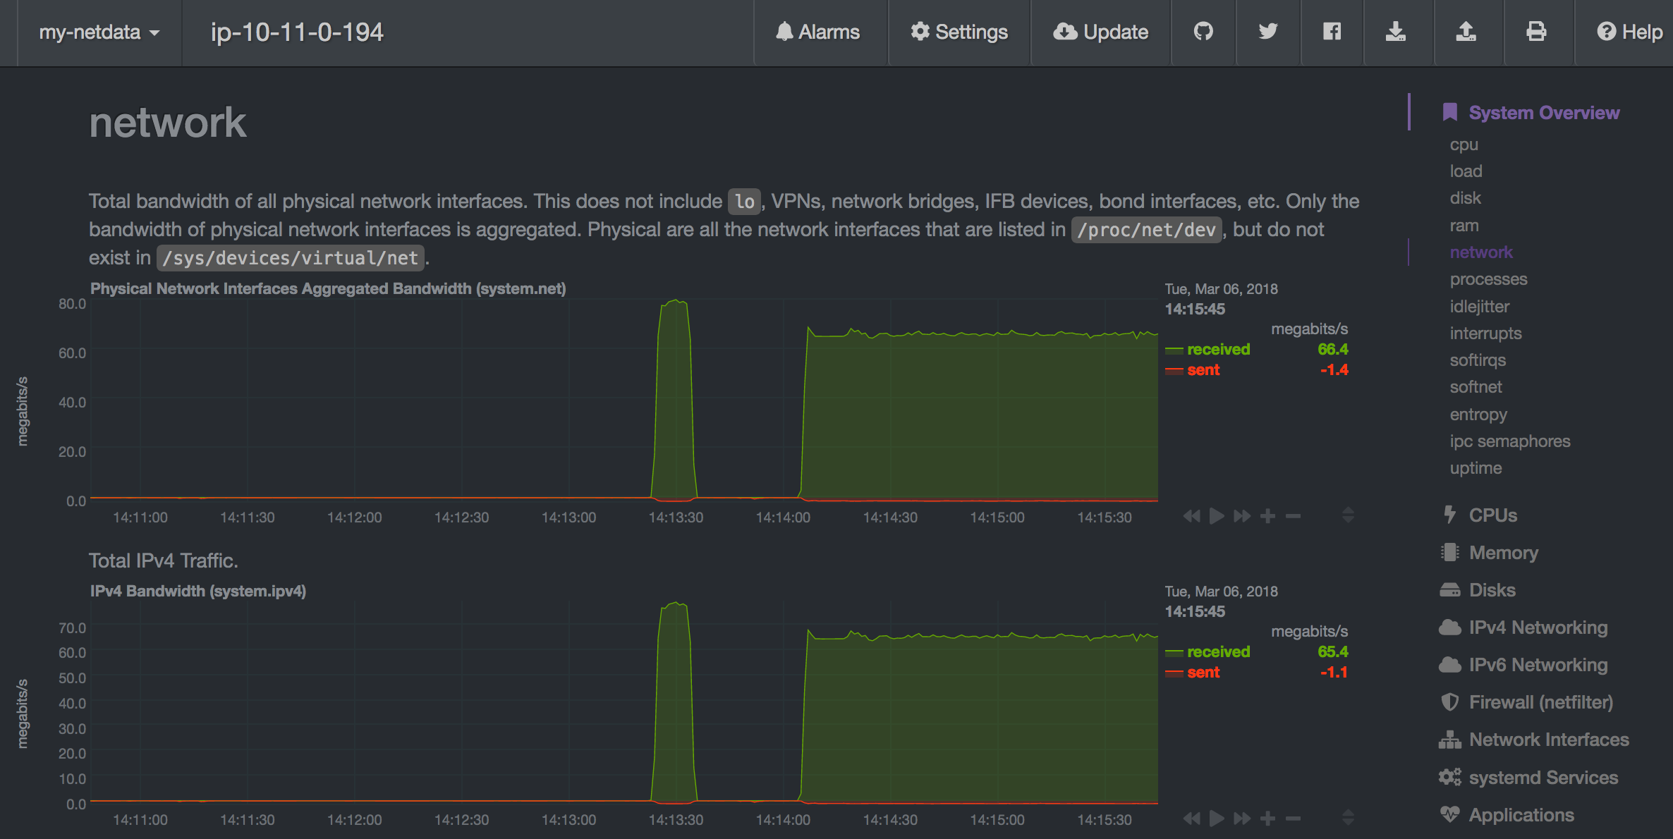Zoom out the system.ipv4 chart
This screenshot has height=839, width=1673.
coord(1293,819)
